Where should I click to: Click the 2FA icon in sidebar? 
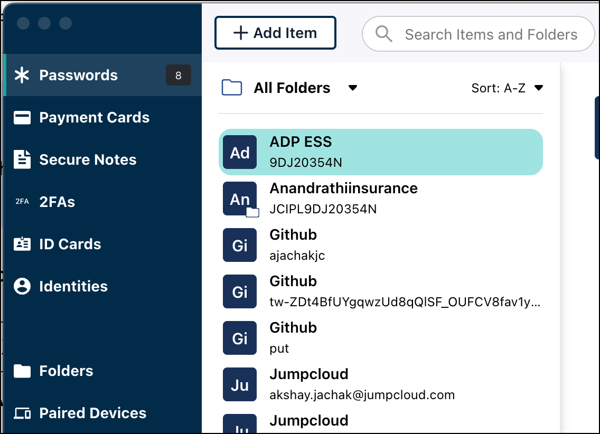pyautogui.click(x=22, y=202)
